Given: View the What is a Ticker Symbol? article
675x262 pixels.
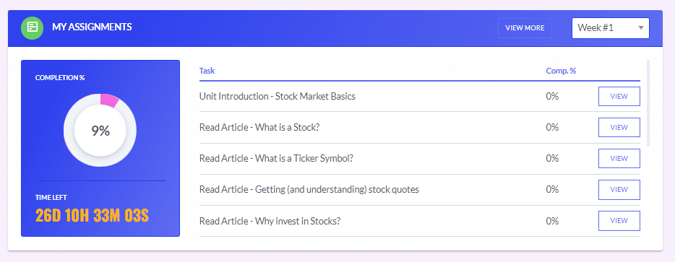Looking at the screenshot, I should pos(619,158).
